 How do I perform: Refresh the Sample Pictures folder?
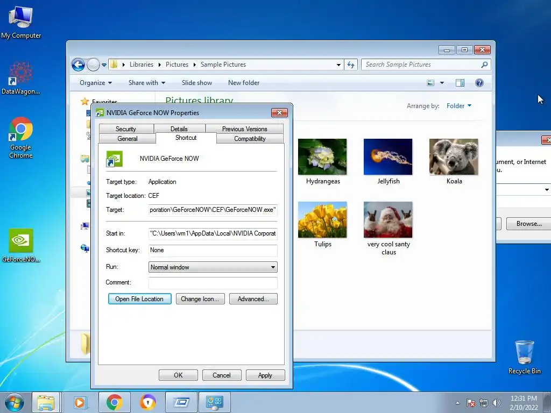click(351, 65)
